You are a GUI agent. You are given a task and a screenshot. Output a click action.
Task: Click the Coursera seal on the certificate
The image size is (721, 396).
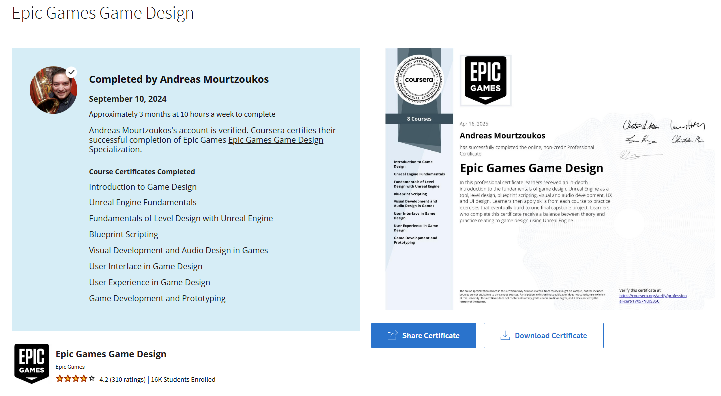[x=419, y=80]
